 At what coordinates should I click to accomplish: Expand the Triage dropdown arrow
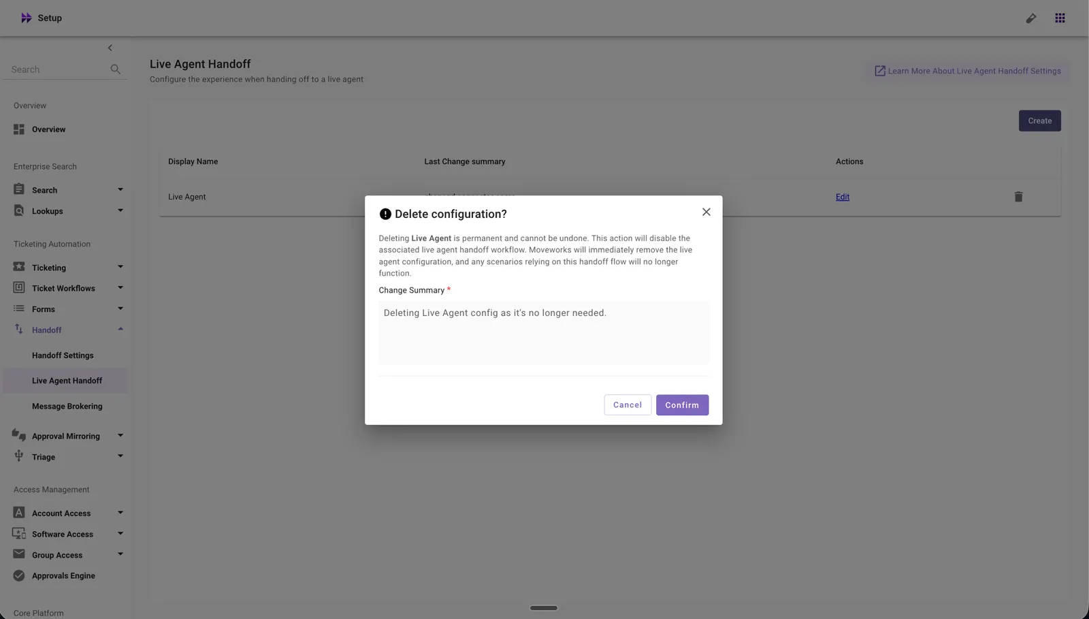tap(120, 456)
